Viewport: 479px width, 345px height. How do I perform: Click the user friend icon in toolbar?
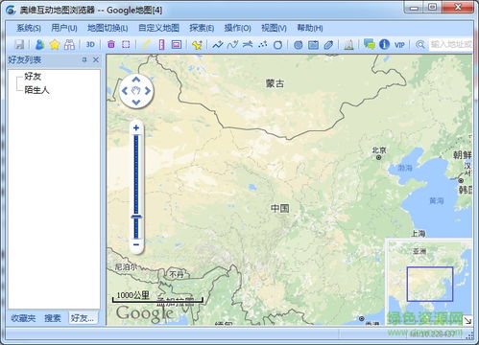(39, 44)
